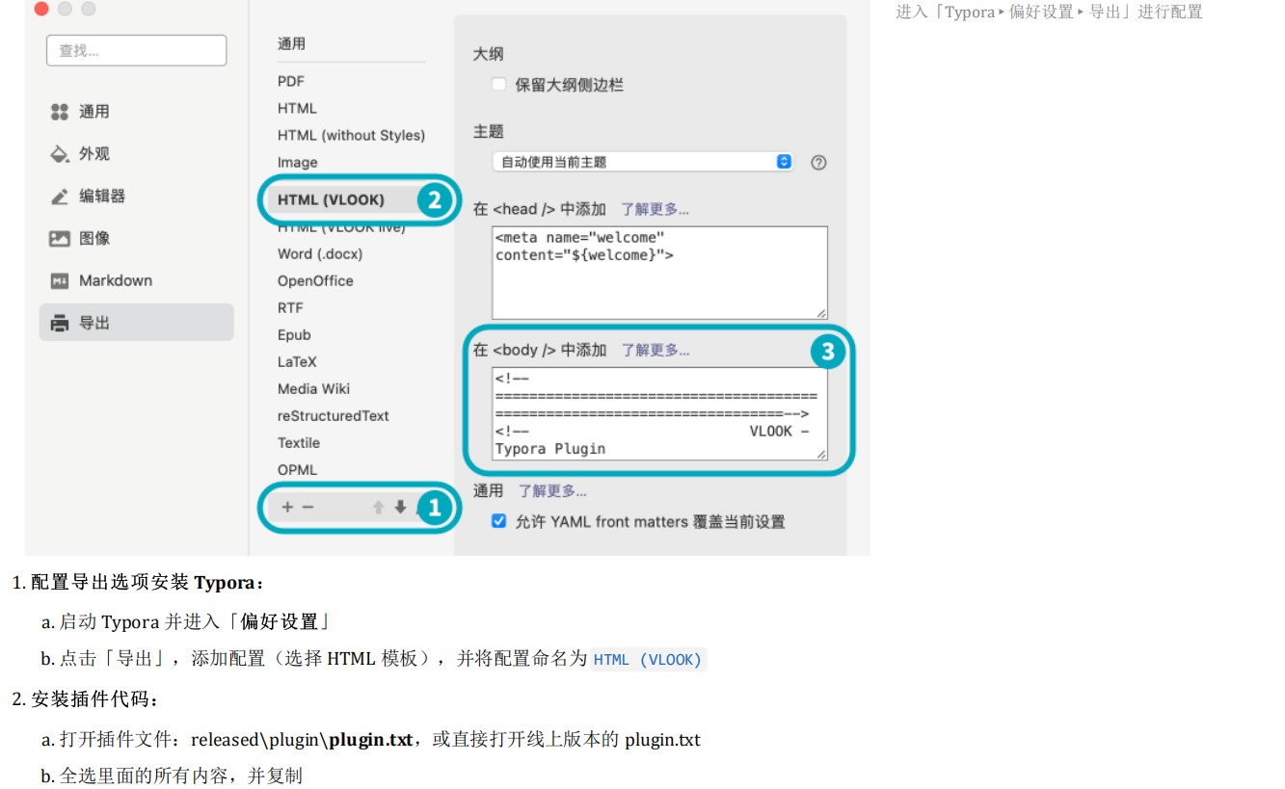Click the picture icon beside 图像
This screenshot has height=789, width=1285.
tap(60, 238)
